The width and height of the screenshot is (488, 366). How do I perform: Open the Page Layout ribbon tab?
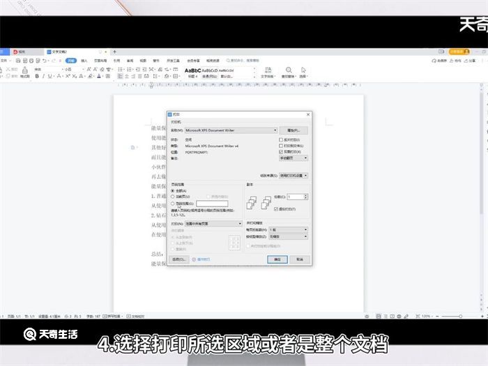(100, 61)
